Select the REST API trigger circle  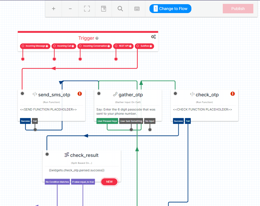(x=116, y=46)
